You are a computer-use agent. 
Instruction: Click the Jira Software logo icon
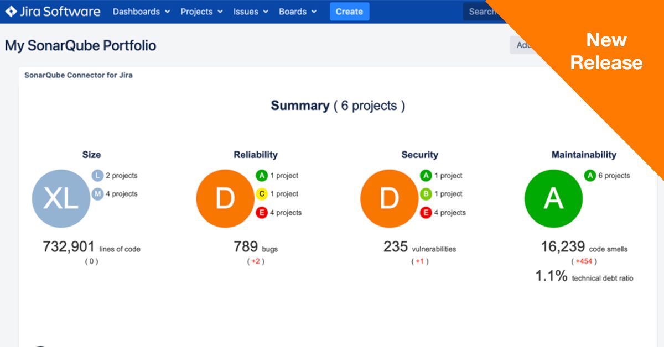tap(11, 12)
